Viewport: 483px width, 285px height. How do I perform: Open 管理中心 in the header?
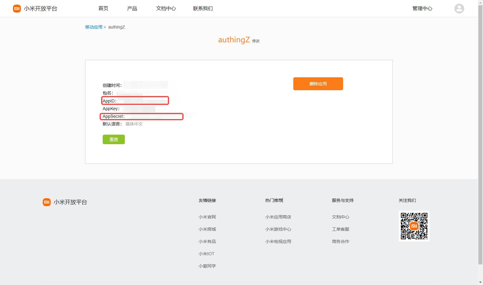pyautogui.click(x=422, y=9)
